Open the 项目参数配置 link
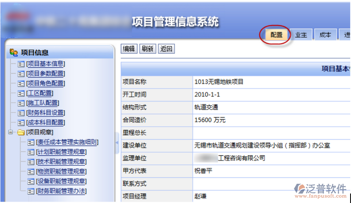This screenshot has height=203, width=351. (x=46, y=74)
